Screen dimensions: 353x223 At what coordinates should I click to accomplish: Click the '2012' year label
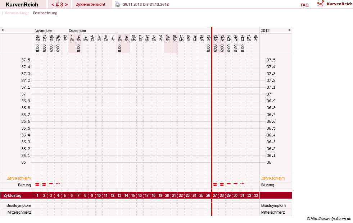point(265,31)
